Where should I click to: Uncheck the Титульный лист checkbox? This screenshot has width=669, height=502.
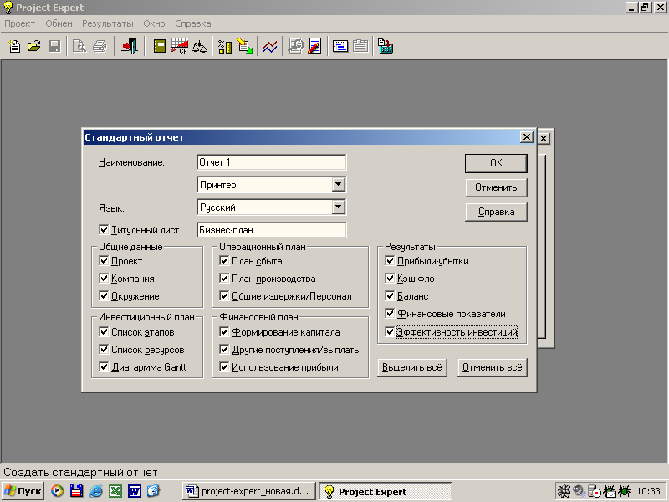point(104,229)
